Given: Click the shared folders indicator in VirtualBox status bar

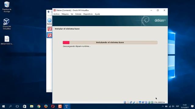Looking at the screenshot, I should (x=137, y=102).
